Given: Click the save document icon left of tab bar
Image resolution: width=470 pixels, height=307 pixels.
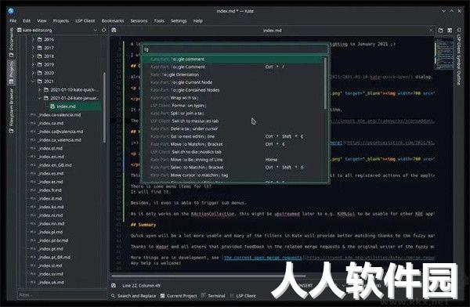Looking at the screenshot, I should (x=114, y=30).
